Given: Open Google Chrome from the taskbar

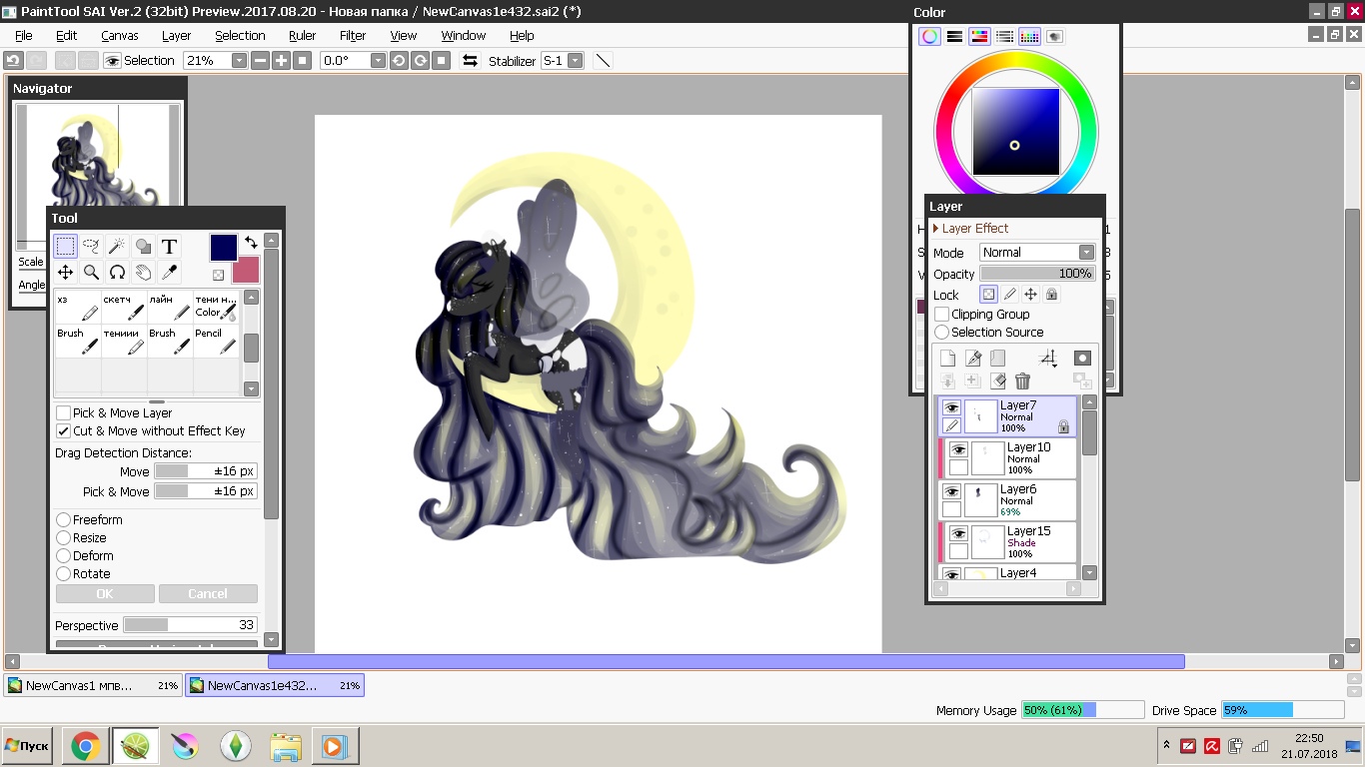Looking at the screenshot, I should (85, 746).
